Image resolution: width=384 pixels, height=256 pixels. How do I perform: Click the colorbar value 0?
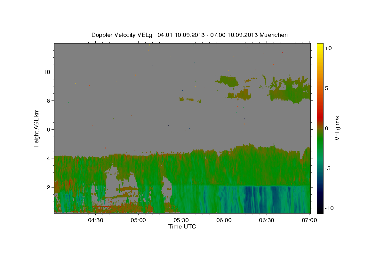coord(326,128)
